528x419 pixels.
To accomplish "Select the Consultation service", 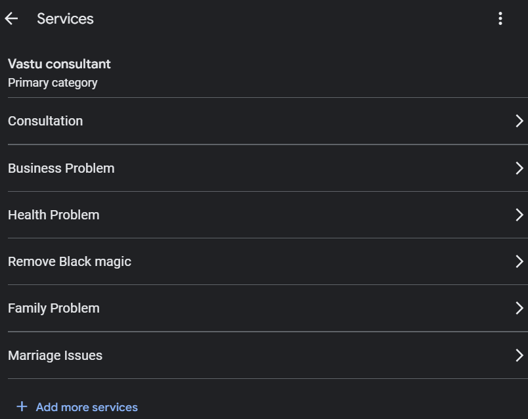I will (x=45, y=121).
